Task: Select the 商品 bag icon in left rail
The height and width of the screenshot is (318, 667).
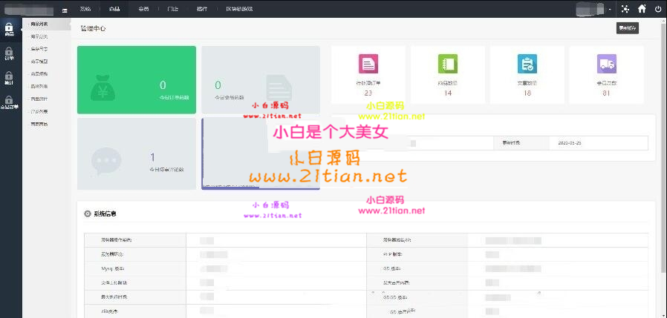Action: coord(9,30)
